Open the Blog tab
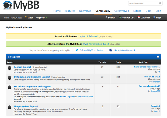This screenshot has height=118, width=167. (x=158, y=11)
